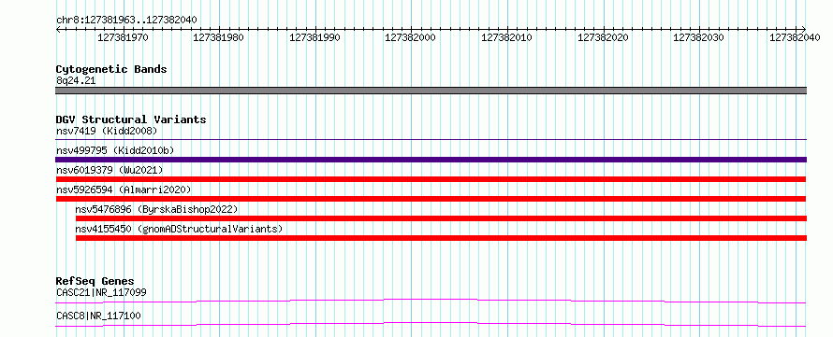Click the magenta CASC21 gene line
The width and height of the screenshot is (833, 337).
(x=431, y=301)
